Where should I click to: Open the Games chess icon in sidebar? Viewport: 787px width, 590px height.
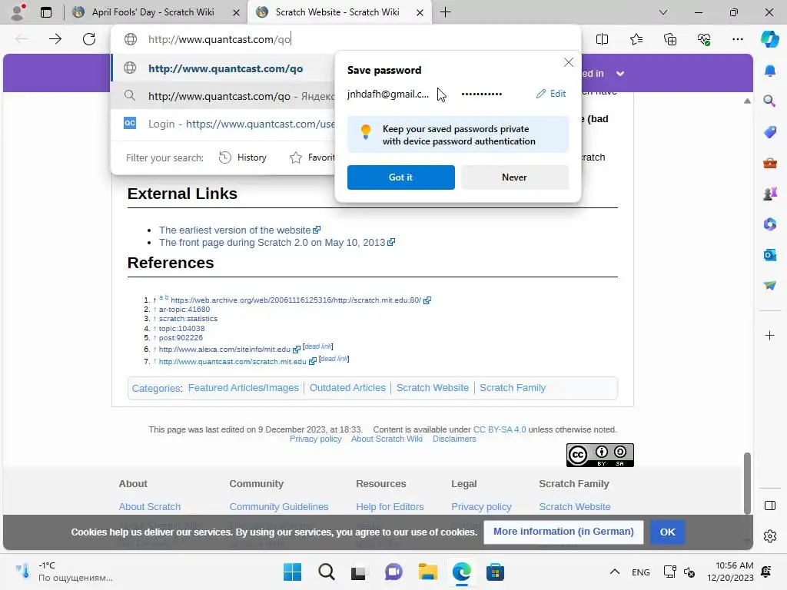[x=770, y=194]
